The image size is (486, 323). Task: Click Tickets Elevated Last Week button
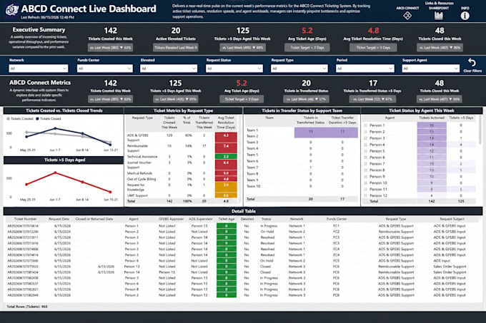pyautogui.click(x=176, y=48)
